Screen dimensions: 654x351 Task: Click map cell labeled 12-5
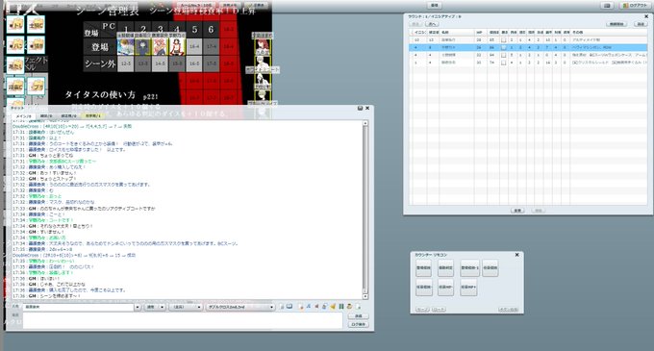pyautogui.click(x=126, y=63)
